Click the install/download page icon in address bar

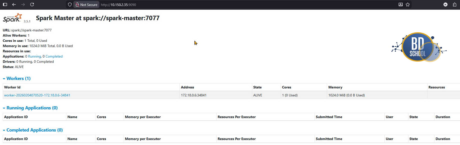(401, 4)
